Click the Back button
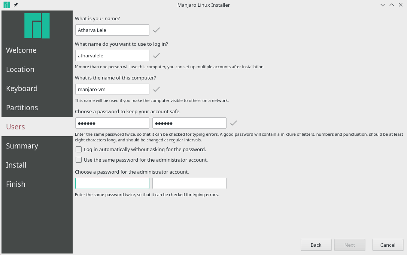This screenshot has width=407, height=255. [316, 245]
